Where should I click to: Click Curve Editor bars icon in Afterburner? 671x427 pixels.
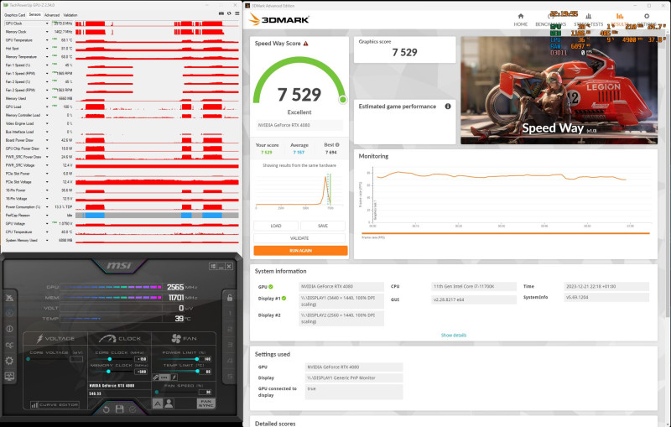(x=34, y=404)
